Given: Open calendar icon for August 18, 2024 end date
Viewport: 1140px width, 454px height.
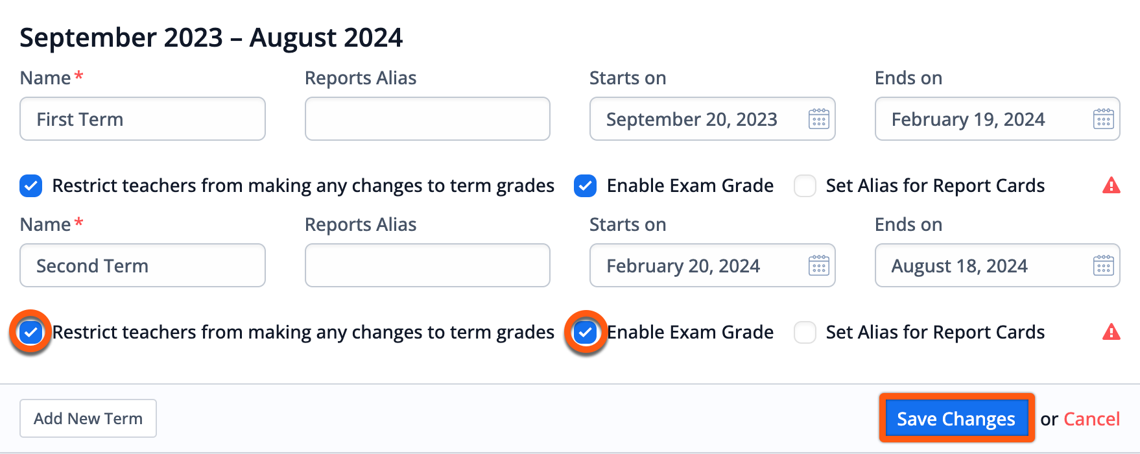Looking at the screenshot, I should coord(1103,266).
